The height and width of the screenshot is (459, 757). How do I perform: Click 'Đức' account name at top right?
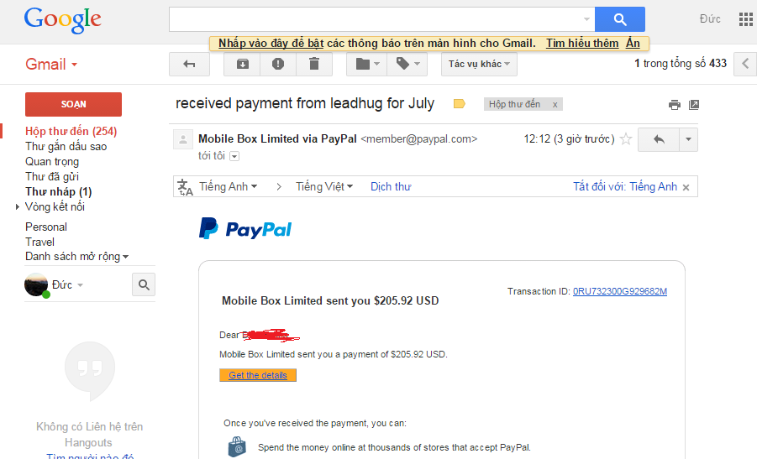(710, 18)
